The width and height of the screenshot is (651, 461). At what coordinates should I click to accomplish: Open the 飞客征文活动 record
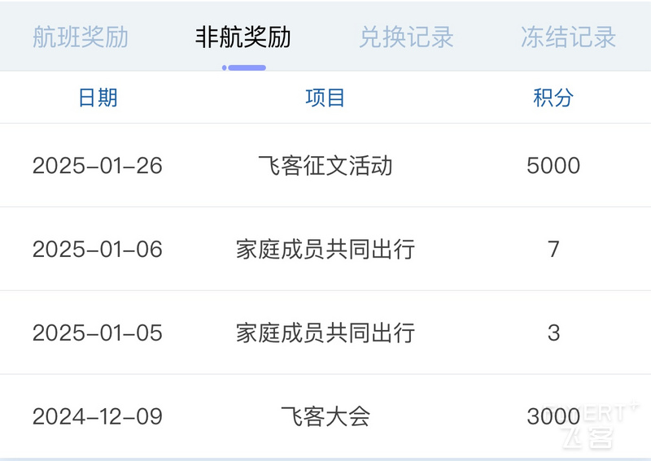325,166
